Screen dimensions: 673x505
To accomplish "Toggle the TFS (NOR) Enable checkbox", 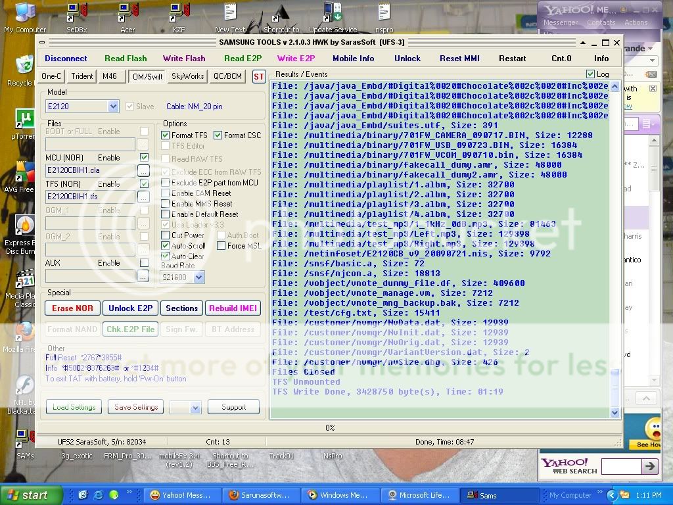I will click(x=144, y=183).
